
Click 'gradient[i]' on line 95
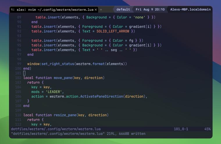coord(140,45)
